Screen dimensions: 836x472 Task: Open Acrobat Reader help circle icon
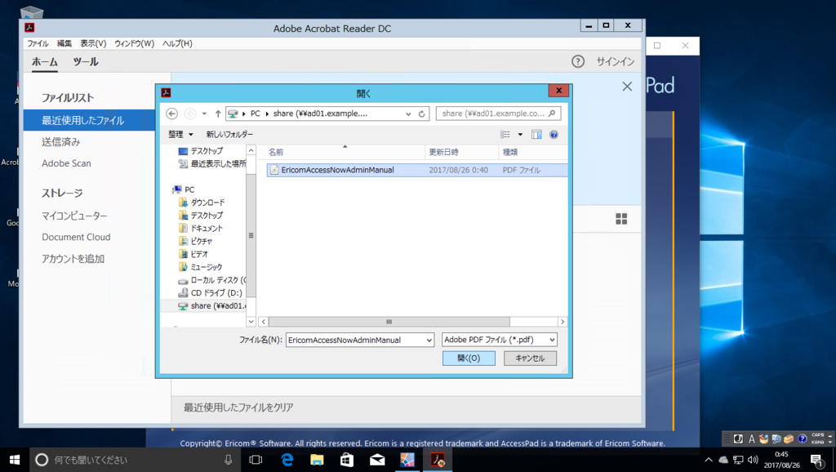pos(578,61)
